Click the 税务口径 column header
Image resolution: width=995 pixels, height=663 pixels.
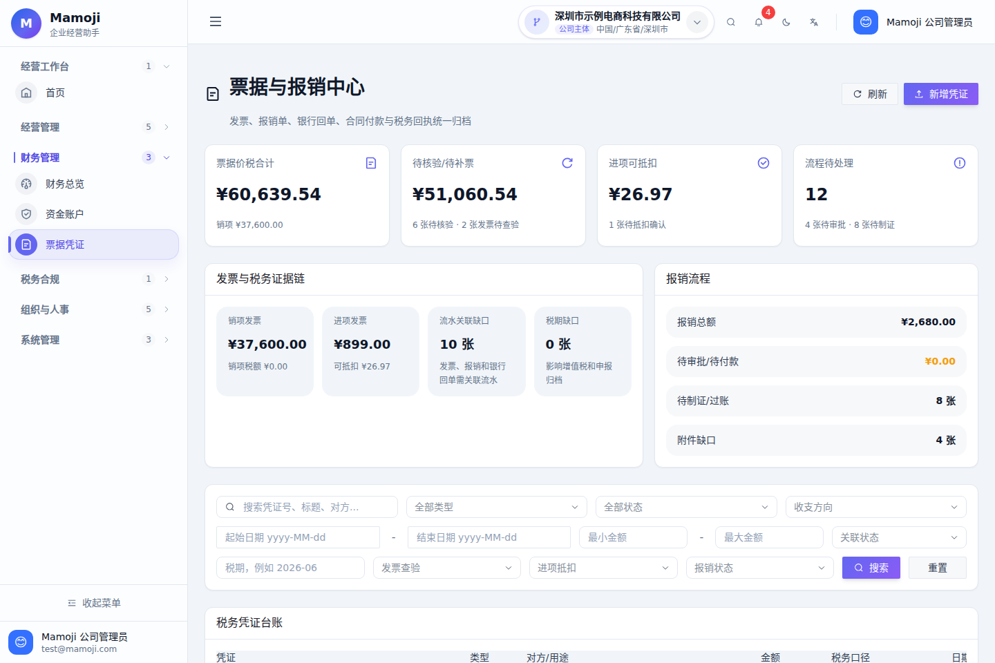click(851, 657)
